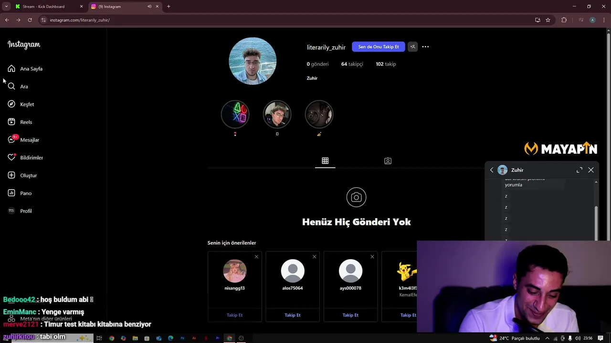611x343 pixels.
Task: Close the Zuhir chat panel
Action: [591, 170]
